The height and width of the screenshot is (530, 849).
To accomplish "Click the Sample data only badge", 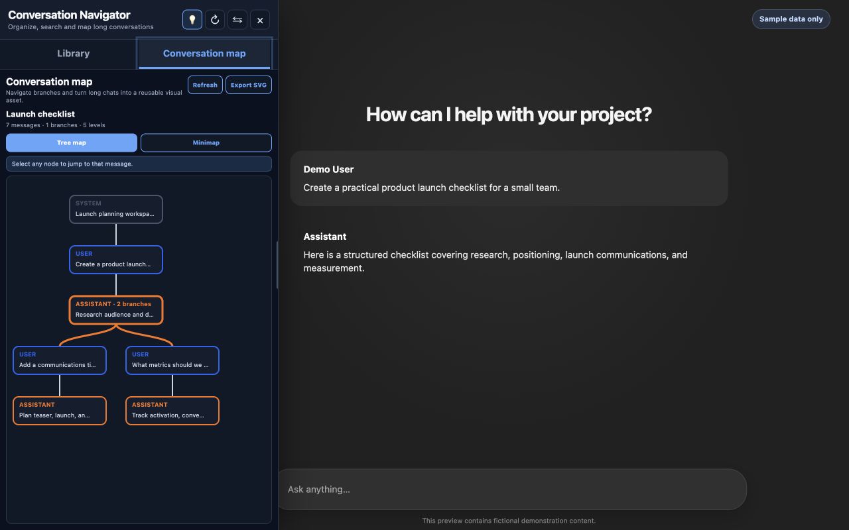I will click(x=791, y=19).
